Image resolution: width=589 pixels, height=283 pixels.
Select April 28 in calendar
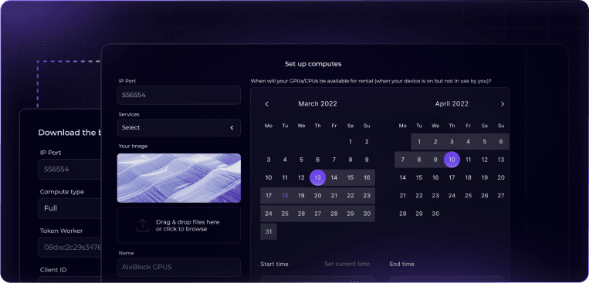coord(403,214)
